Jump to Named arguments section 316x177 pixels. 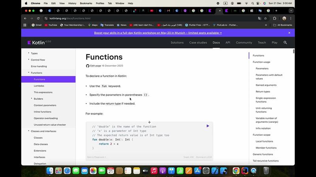[266, 85]
